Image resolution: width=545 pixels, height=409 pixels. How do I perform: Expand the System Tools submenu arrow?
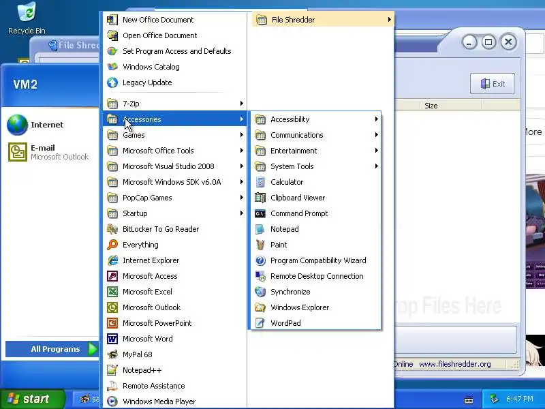[377, 166]
